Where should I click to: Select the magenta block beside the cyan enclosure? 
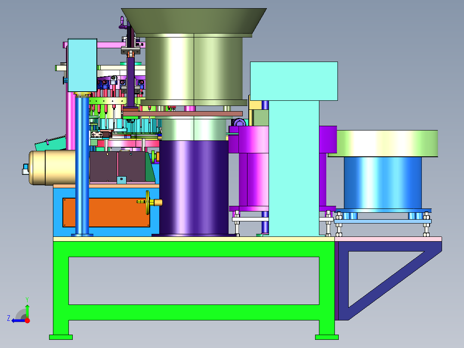click(x=253, y=139)
